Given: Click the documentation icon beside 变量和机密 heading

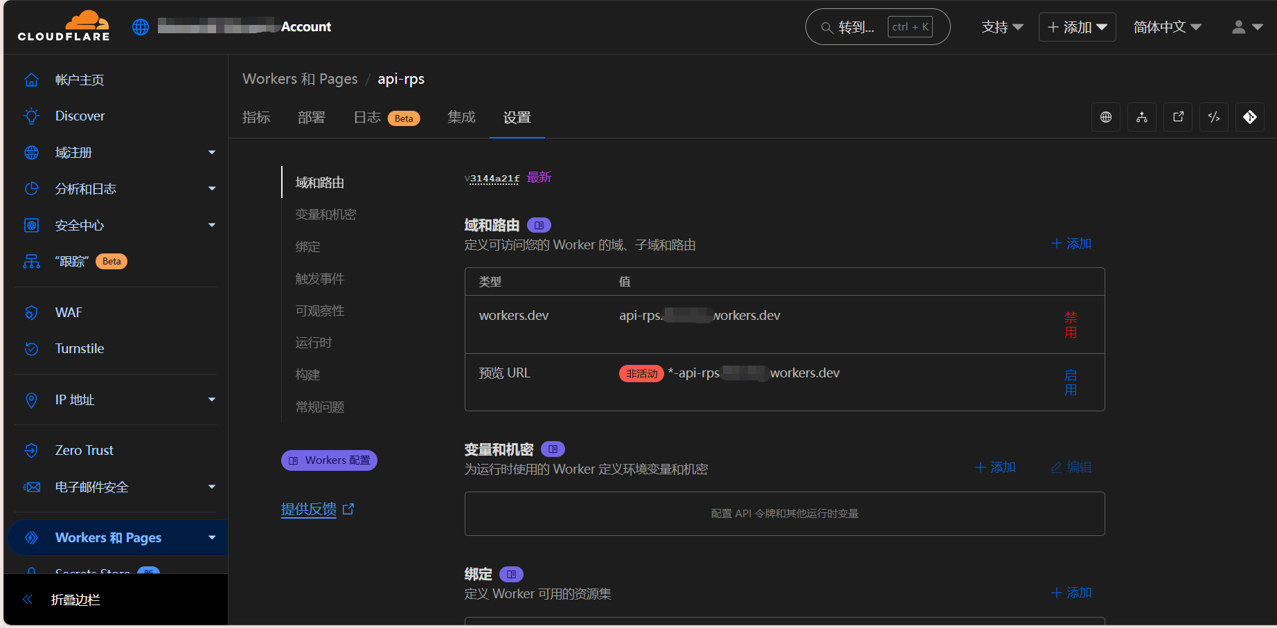Looking at the screenshot, I should click(553, 449).
